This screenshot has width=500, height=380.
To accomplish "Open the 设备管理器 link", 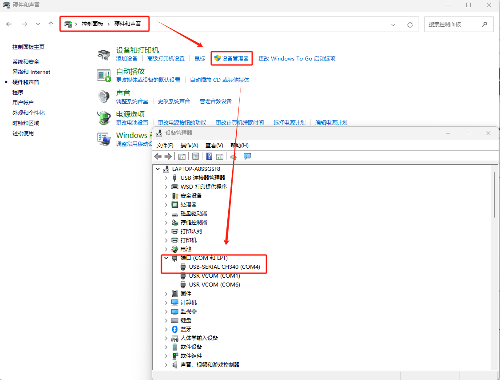I will (x=235, y=59).
